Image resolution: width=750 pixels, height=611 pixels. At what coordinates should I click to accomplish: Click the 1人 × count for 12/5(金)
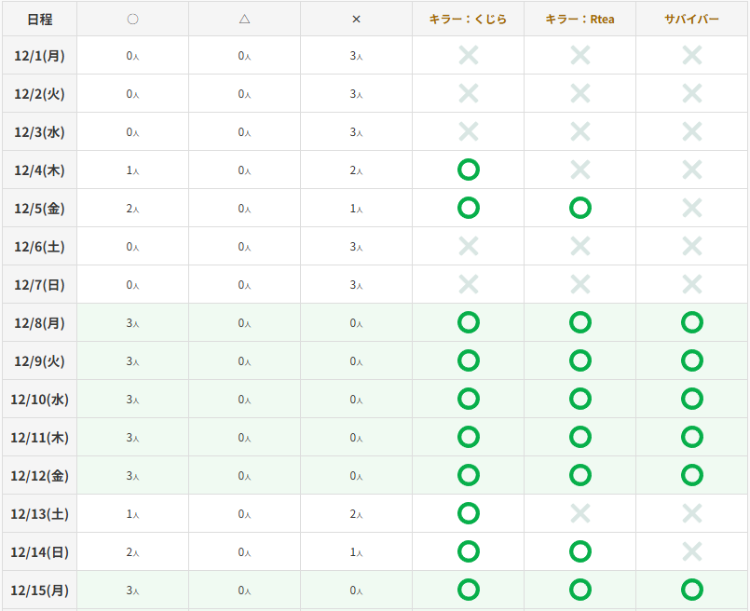point(356,209)
